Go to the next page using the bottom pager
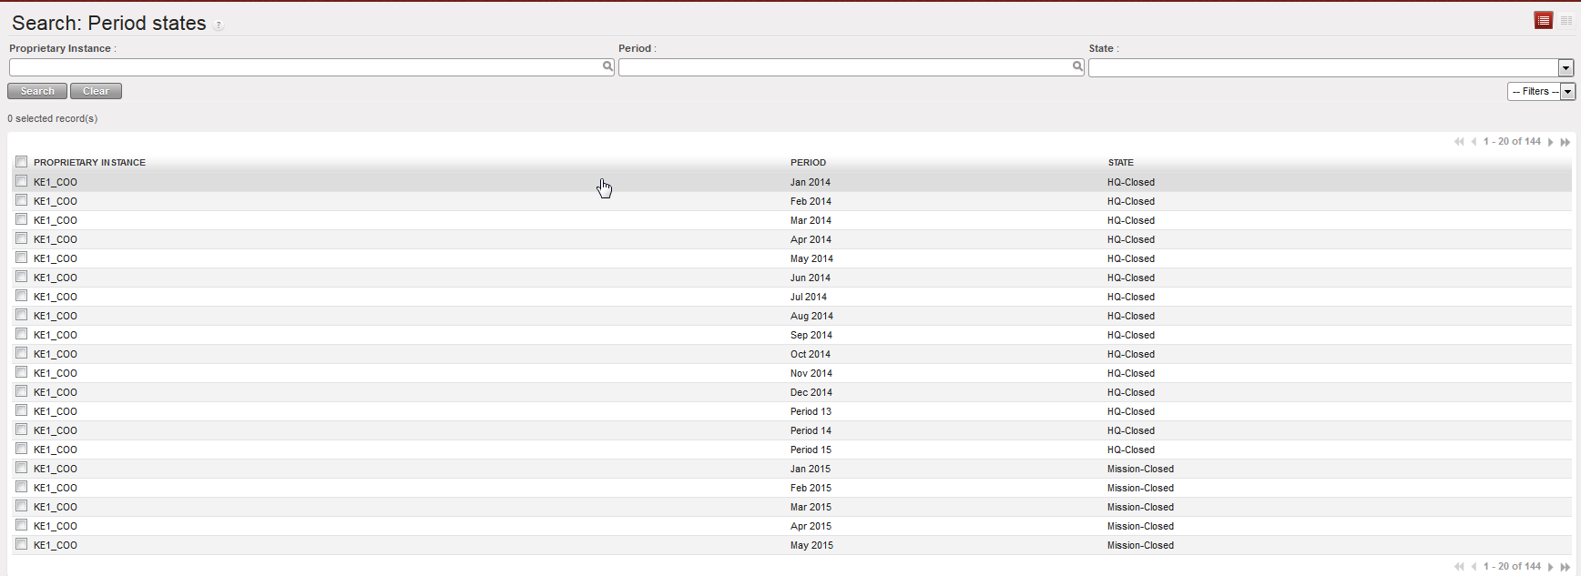Image resolution: width=1581 pixels, height=576 pixels. [x=1550, y=567]
